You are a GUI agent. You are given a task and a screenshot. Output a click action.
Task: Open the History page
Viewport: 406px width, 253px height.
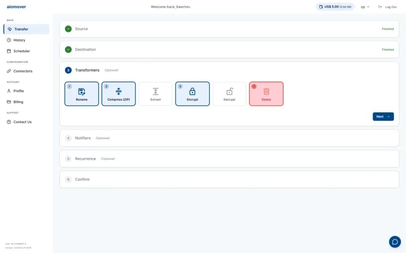pos(26,40)
